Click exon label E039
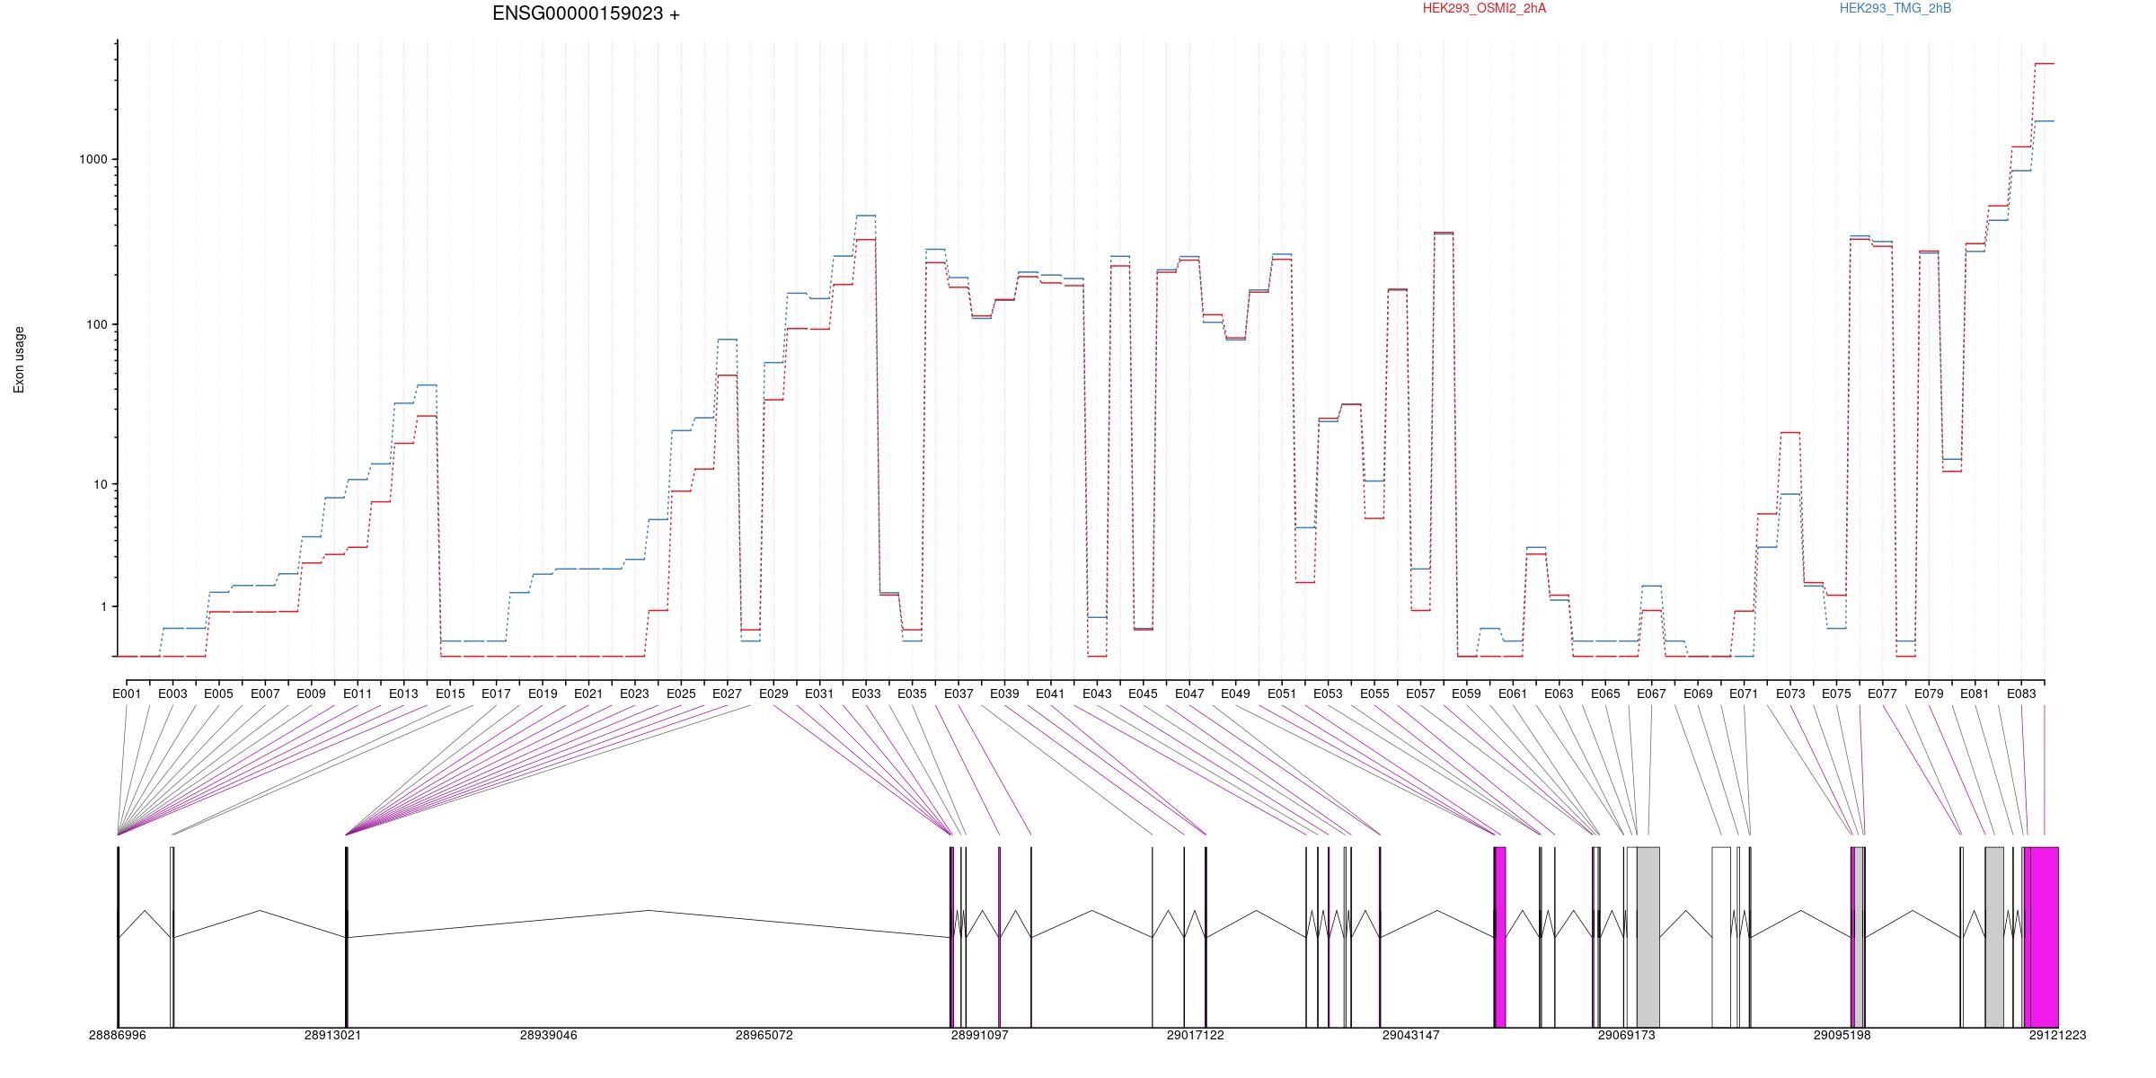 [1004, 694]
